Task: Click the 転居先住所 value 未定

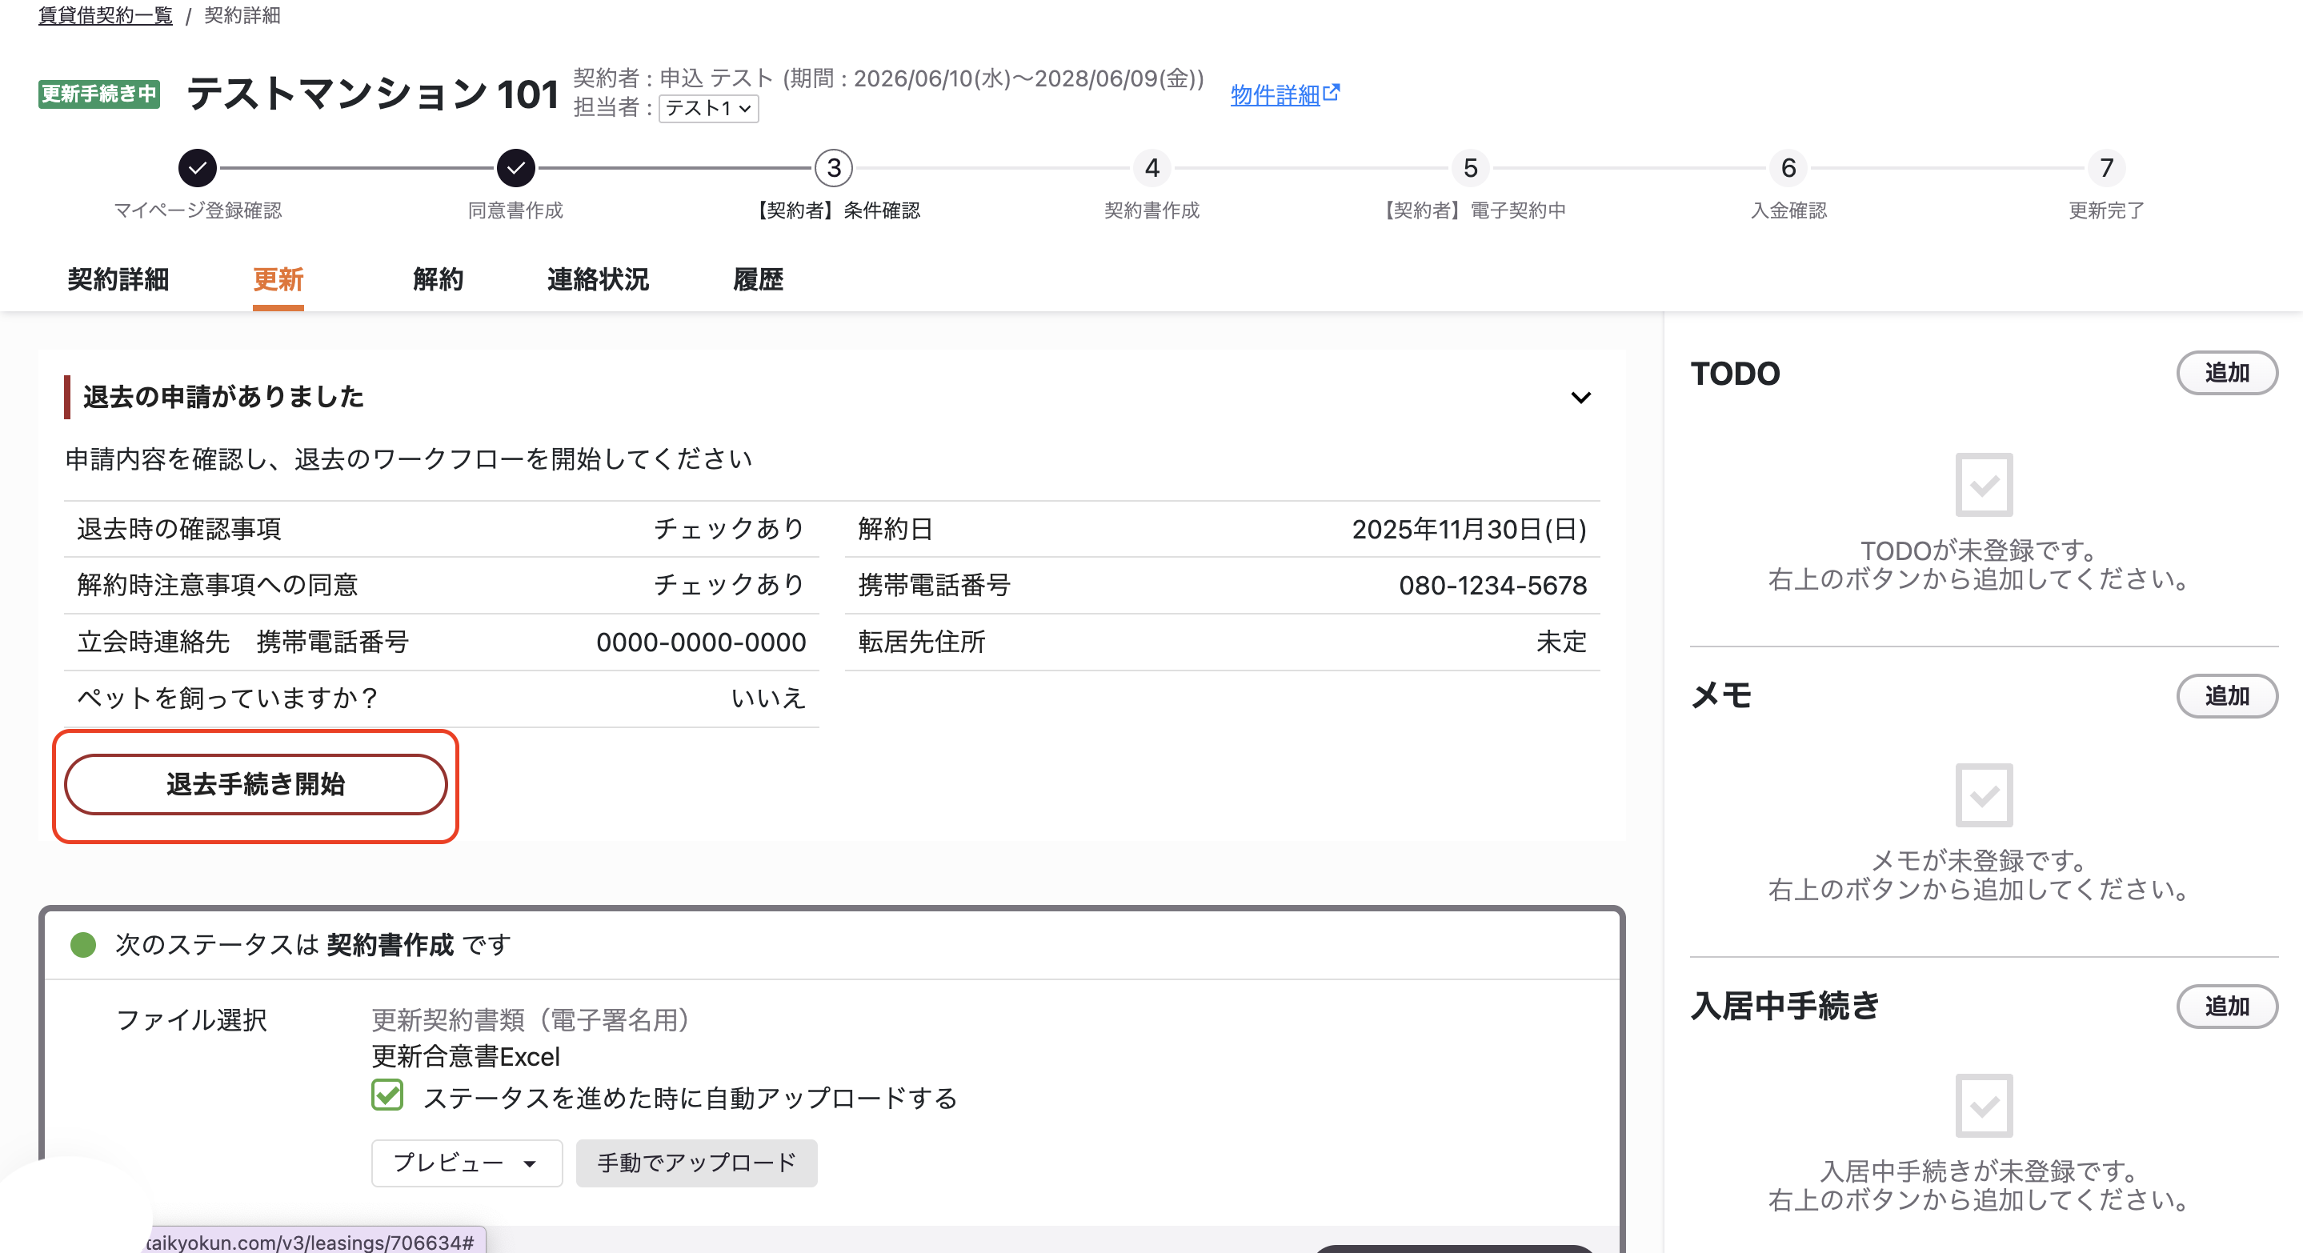Action: pyautogui.click(x=1561, y=642)
